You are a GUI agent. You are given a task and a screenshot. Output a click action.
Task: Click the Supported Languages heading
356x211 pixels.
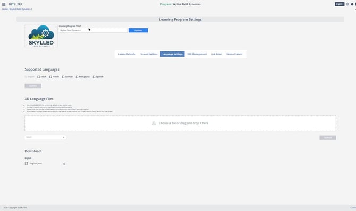click(42, 69)
